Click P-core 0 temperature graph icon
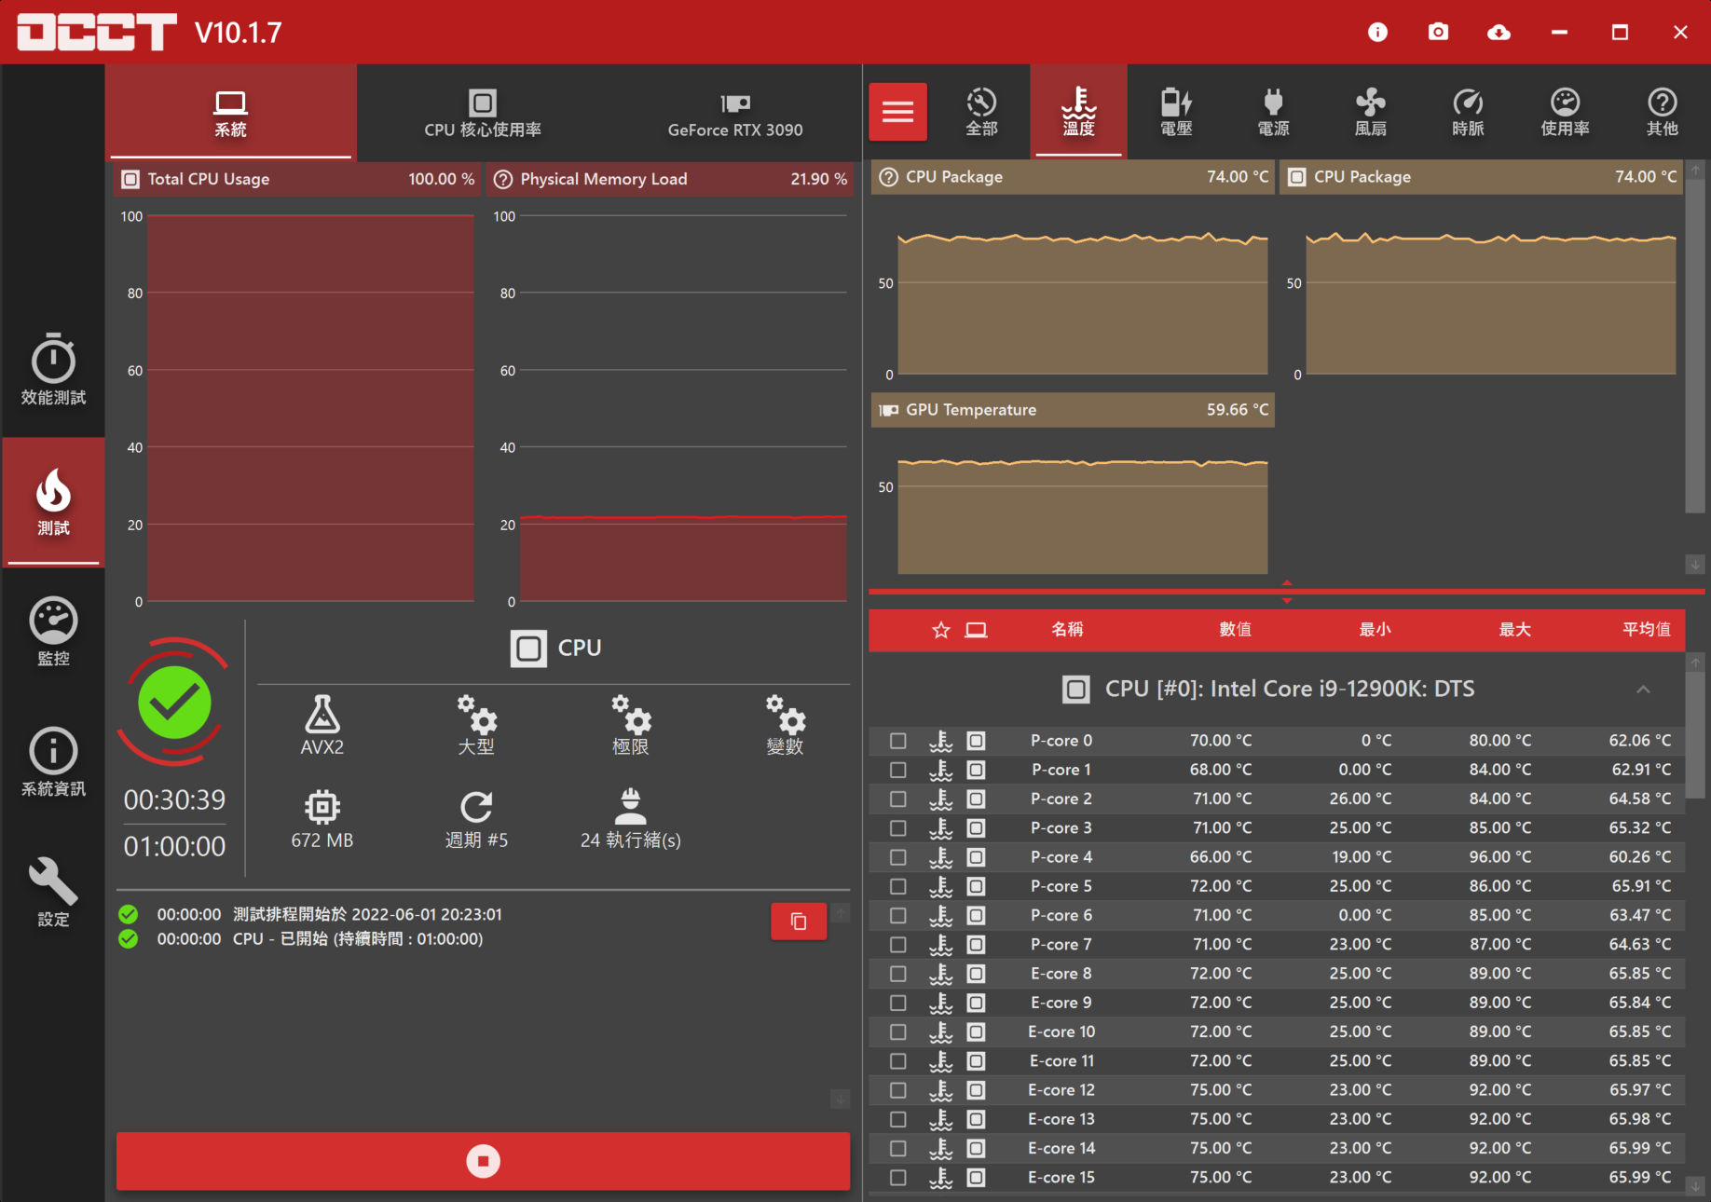Viewport: 1711px width, 1202px height. (x=941, y=741)
